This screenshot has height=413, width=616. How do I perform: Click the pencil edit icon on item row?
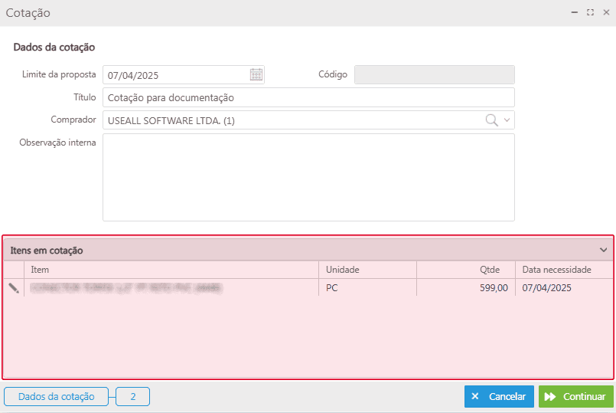pos(14,288)
